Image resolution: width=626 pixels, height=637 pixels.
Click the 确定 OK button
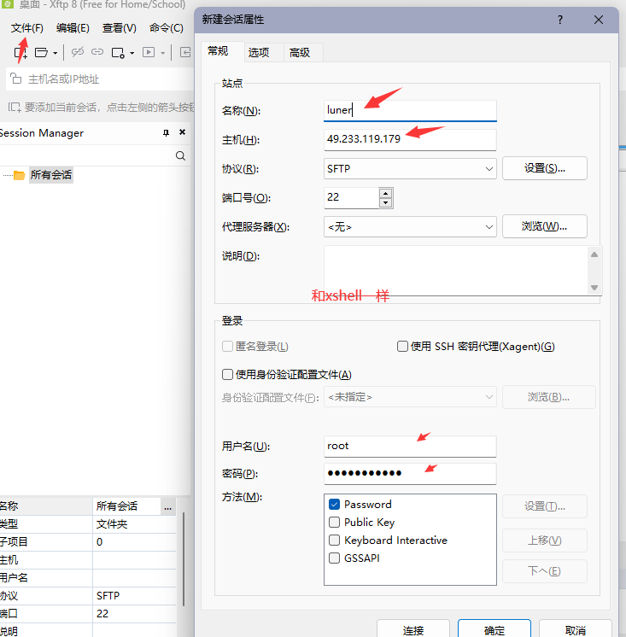[494, 628]
